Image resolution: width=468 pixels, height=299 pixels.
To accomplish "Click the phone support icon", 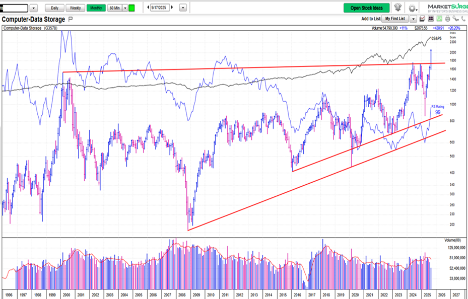I will (x=463, y=18).
